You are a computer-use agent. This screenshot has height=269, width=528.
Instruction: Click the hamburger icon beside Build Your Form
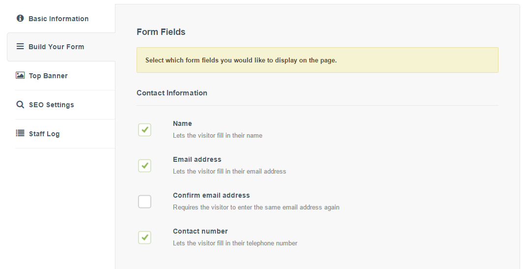pos(20,46)
